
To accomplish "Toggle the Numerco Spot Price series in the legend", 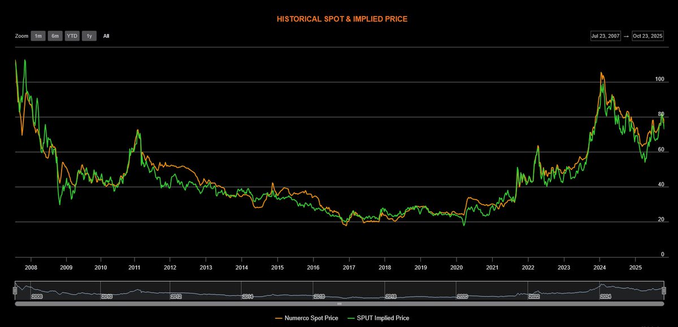I will click(307, 318).
